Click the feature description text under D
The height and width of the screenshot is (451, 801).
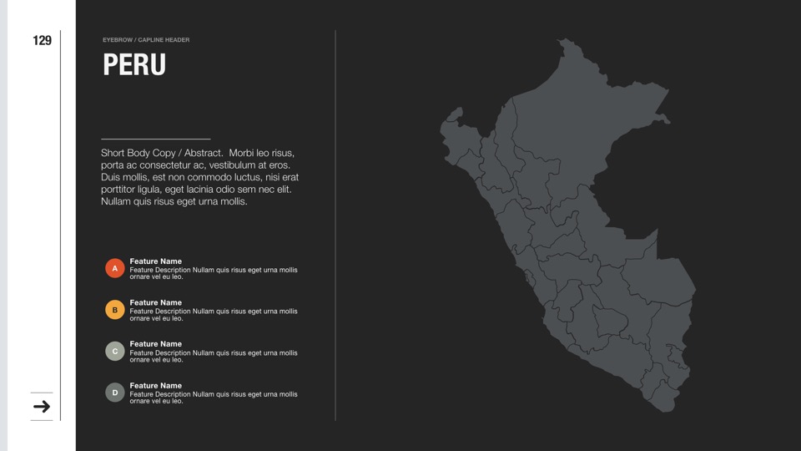[x=213, y=398]
